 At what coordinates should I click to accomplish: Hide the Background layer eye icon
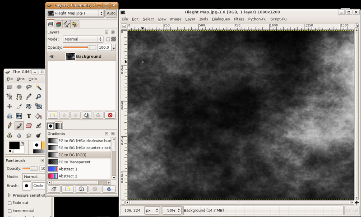click(52, 56)
